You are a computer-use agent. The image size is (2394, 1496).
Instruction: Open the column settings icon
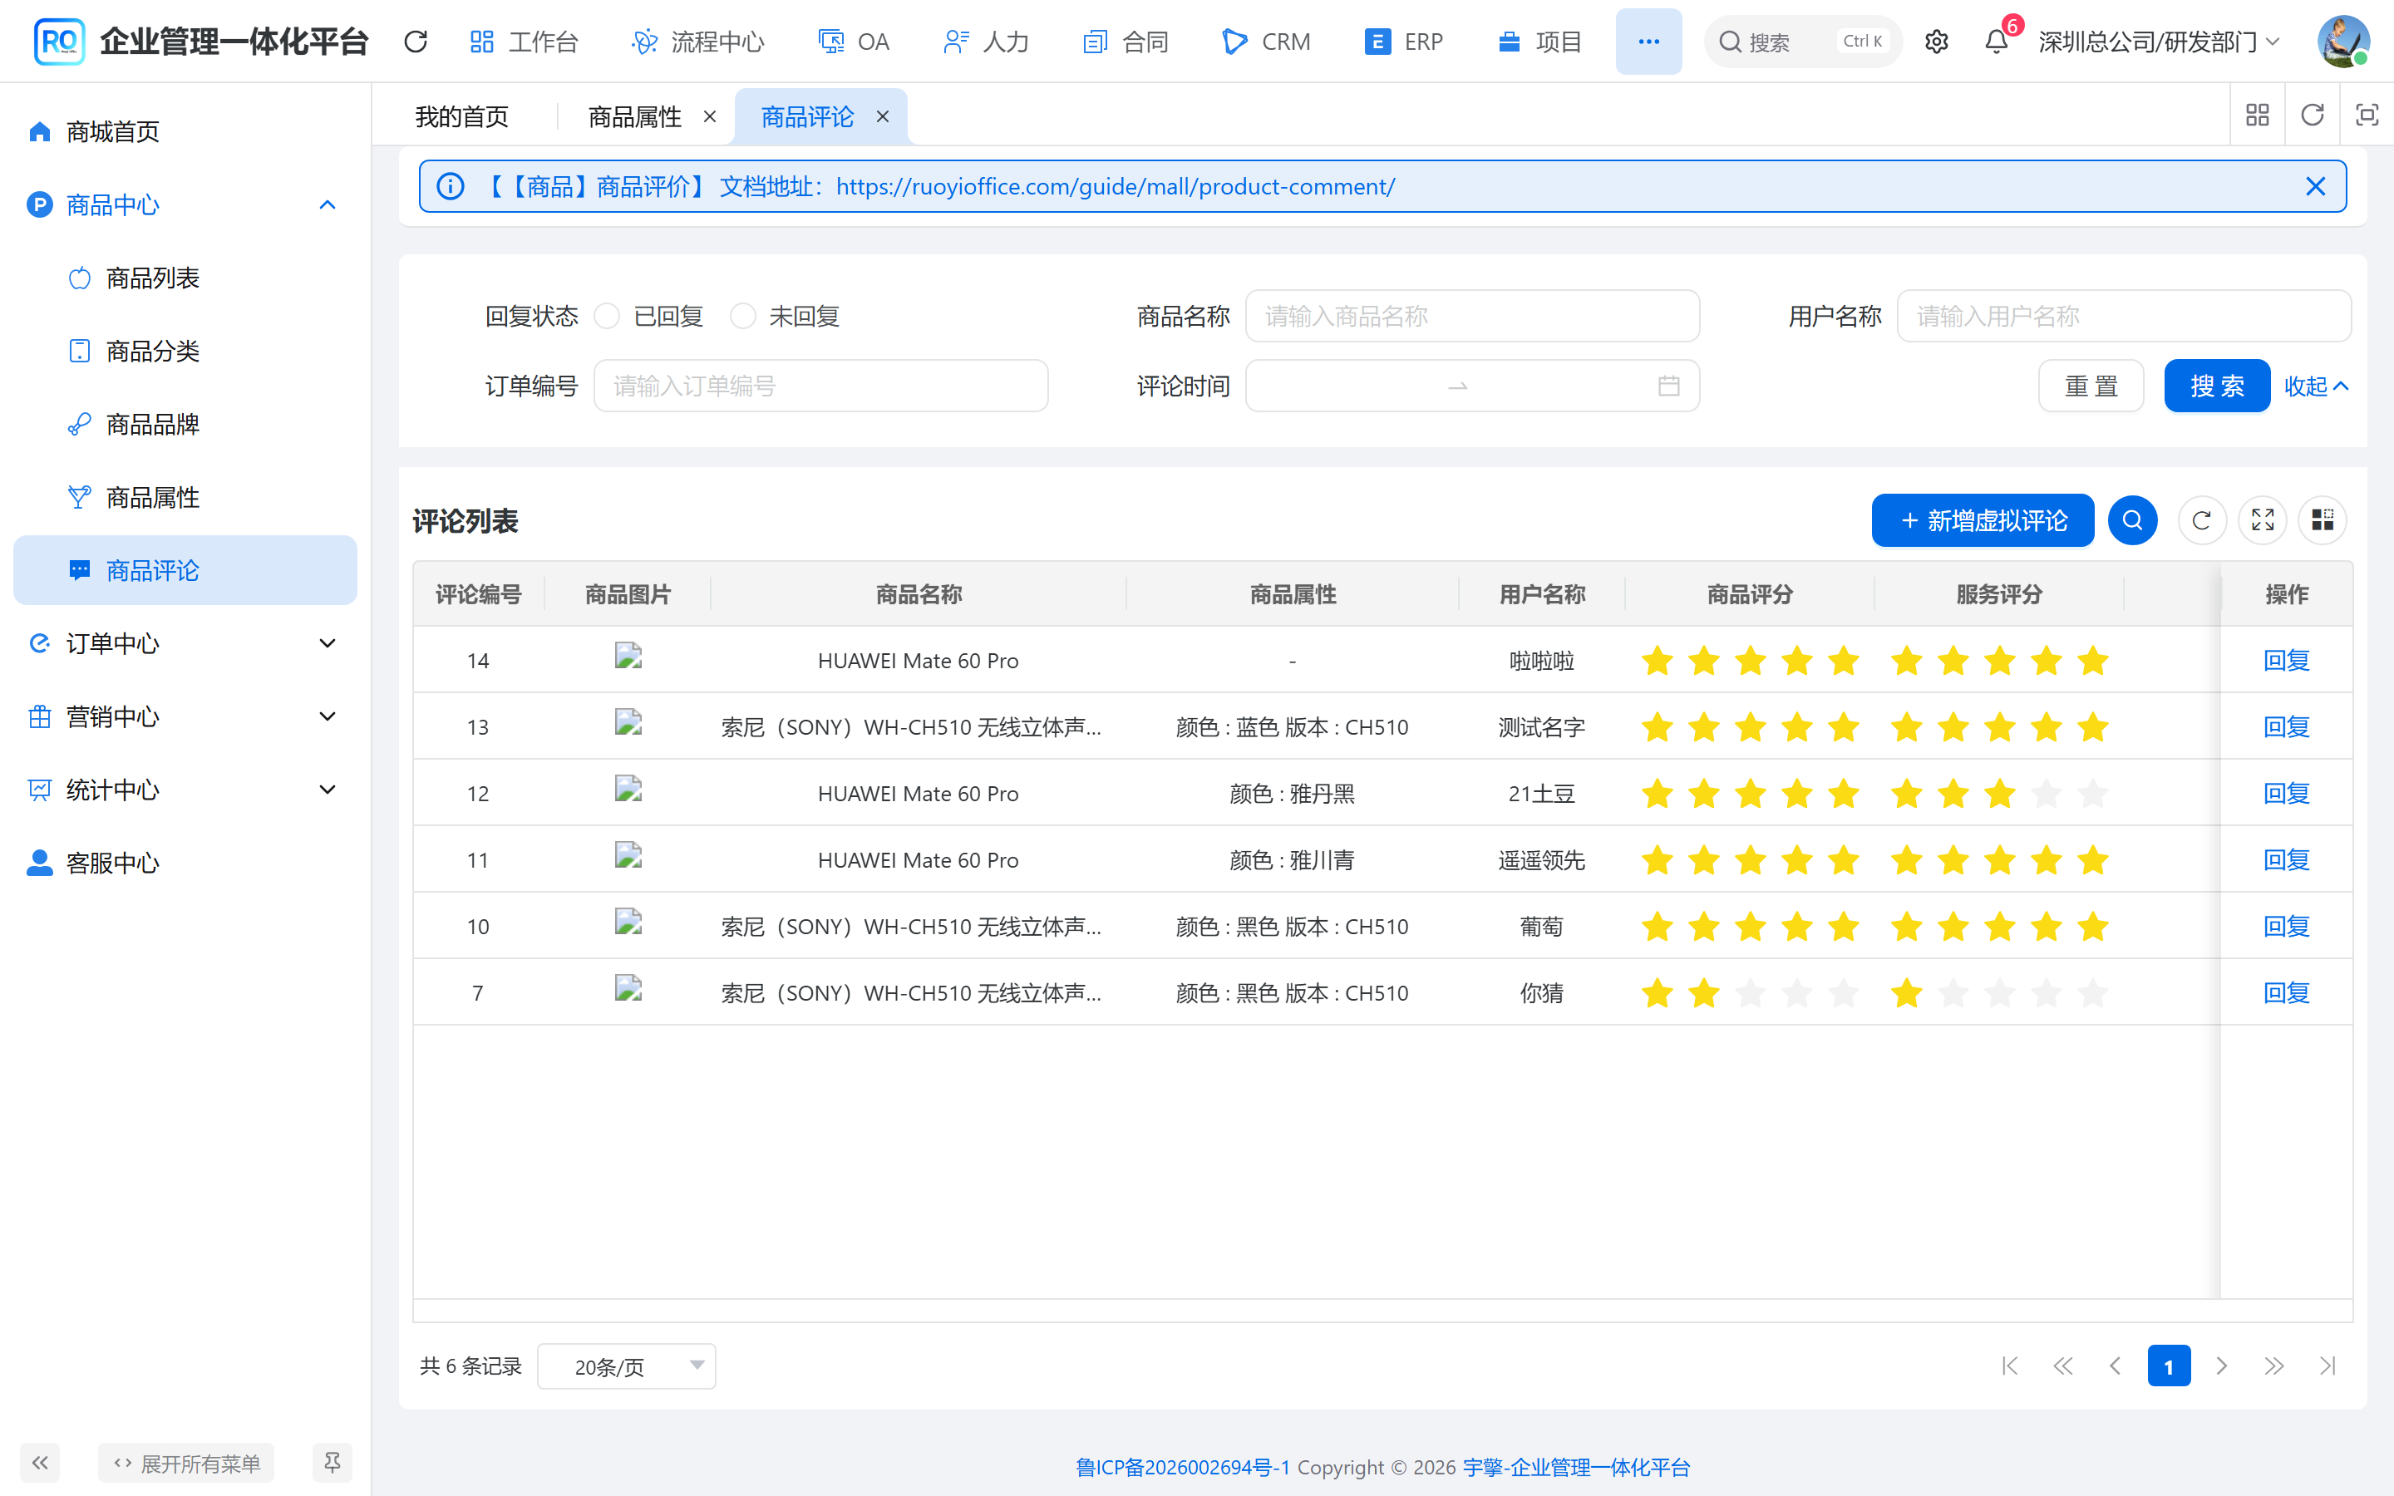[x=2323, y=520]
